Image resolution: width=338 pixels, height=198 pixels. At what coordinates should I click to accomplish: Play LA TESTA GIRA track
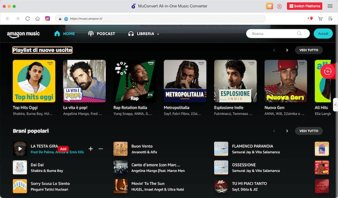click(20, 148)
